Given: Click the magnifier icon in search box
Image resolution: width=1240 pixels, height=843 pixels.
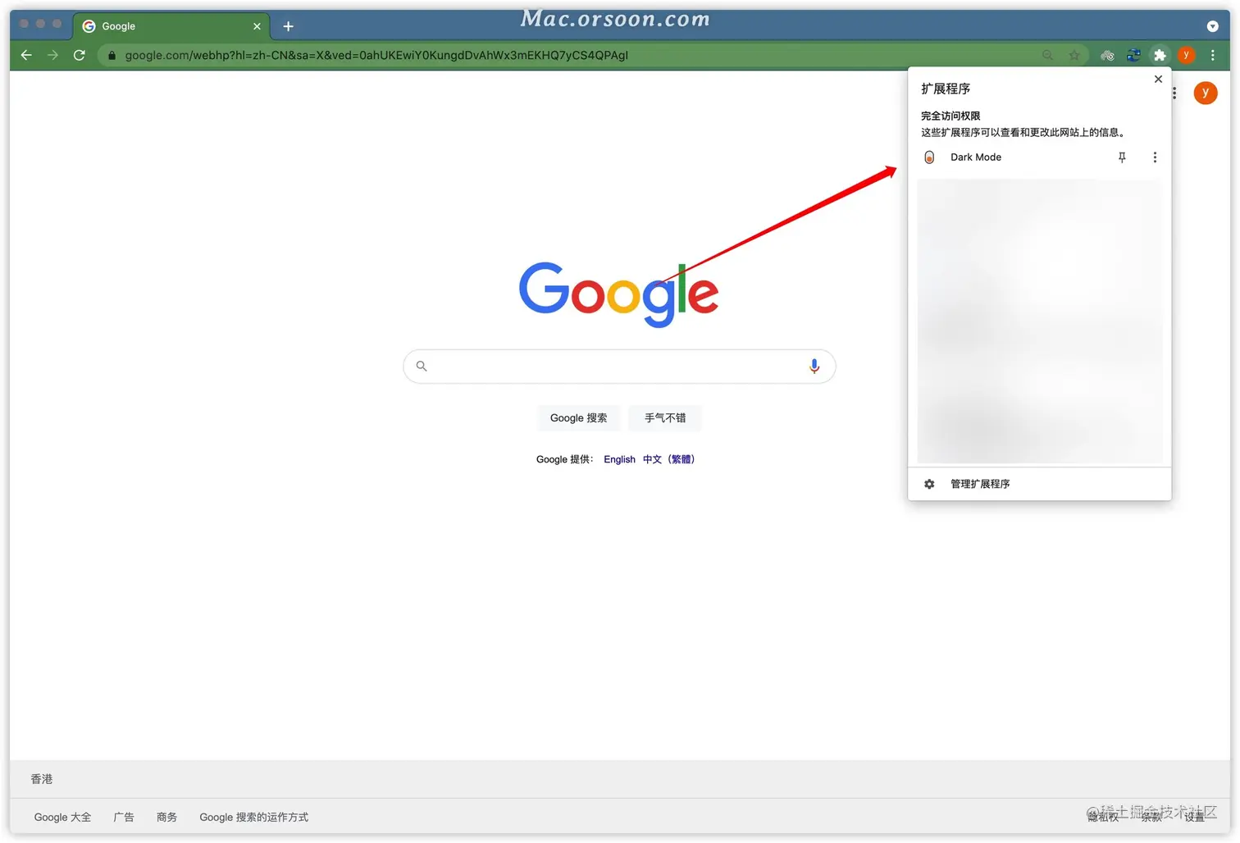Looking at the screenshot, I should (x=422, y=366).
